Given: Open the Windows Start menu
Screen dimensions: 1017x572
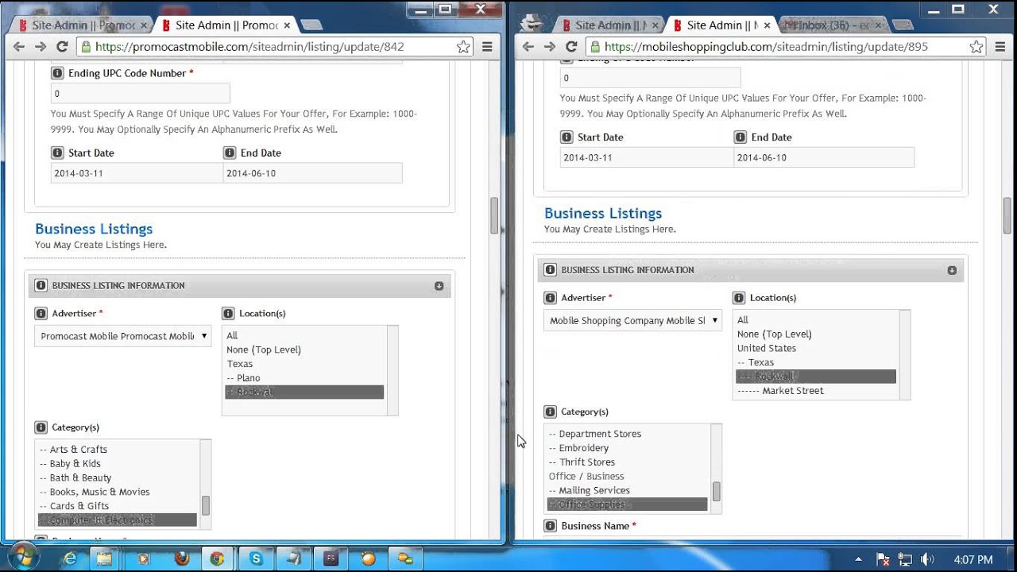Looking at the screenshot, I should click(21, 558).
